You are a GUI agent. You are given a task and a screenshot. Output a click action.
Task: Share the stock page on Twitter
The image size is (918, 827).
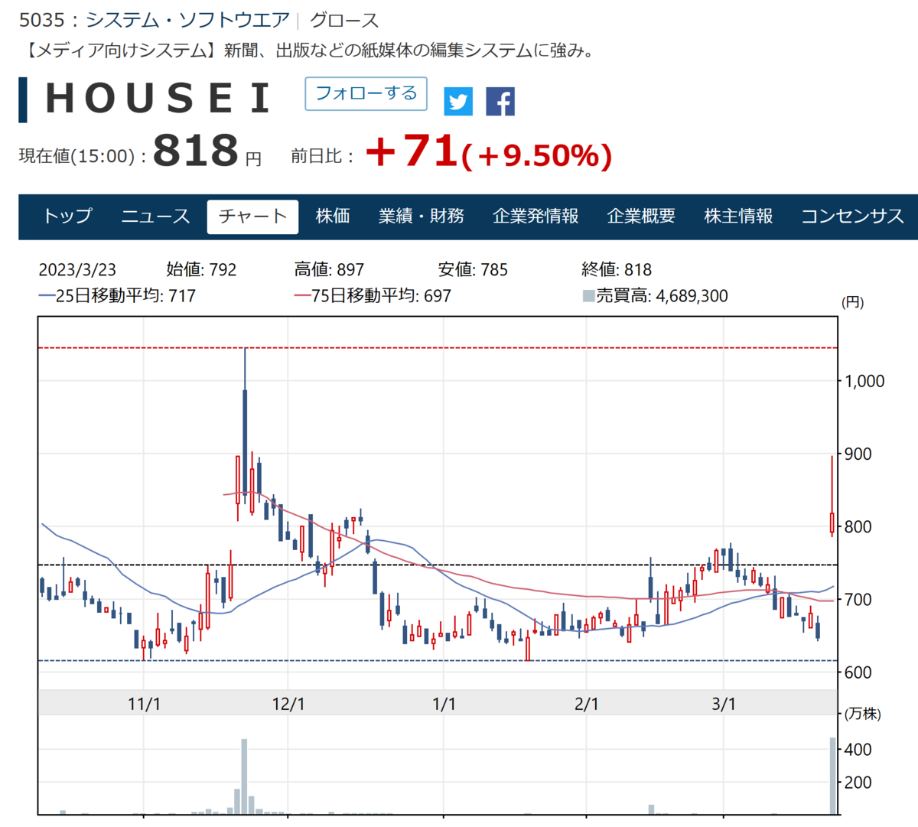(458, 101)
